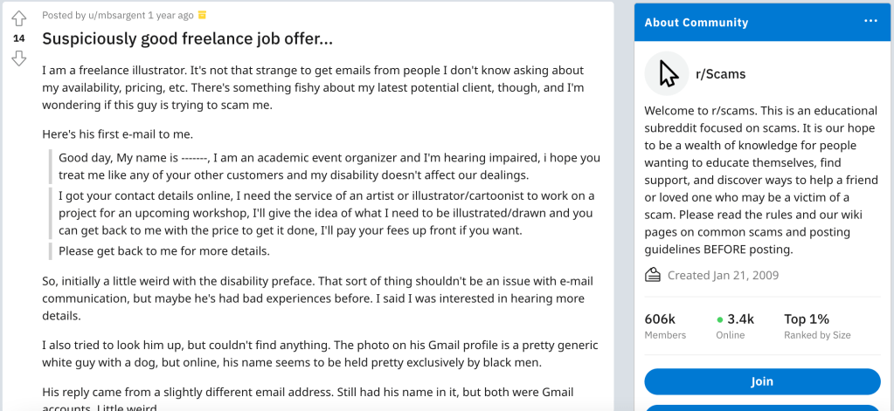Click the Top 1% Ranked by Size stat
Viewport: 894px width, 411px height.
(x=816, y=325)
